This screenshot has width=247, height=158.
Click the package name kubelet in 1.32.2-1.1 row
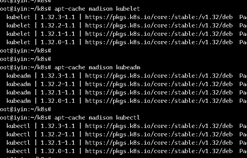coord(18,26)
